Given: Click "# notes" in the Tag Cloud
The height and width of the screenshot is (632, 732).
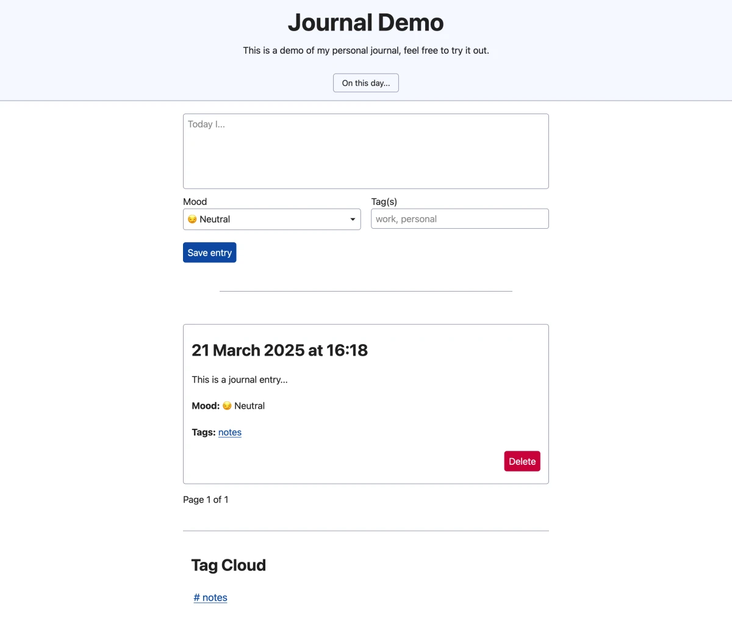Looking at the screenshot, I should 210,597.
